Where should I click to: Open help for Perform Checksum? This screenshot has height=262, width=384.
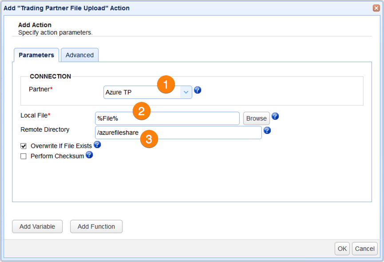(89, 156)
